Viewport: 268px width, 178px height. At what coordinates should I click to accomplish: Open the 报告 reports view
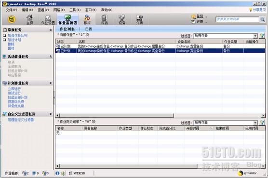[x=105, y=20]
